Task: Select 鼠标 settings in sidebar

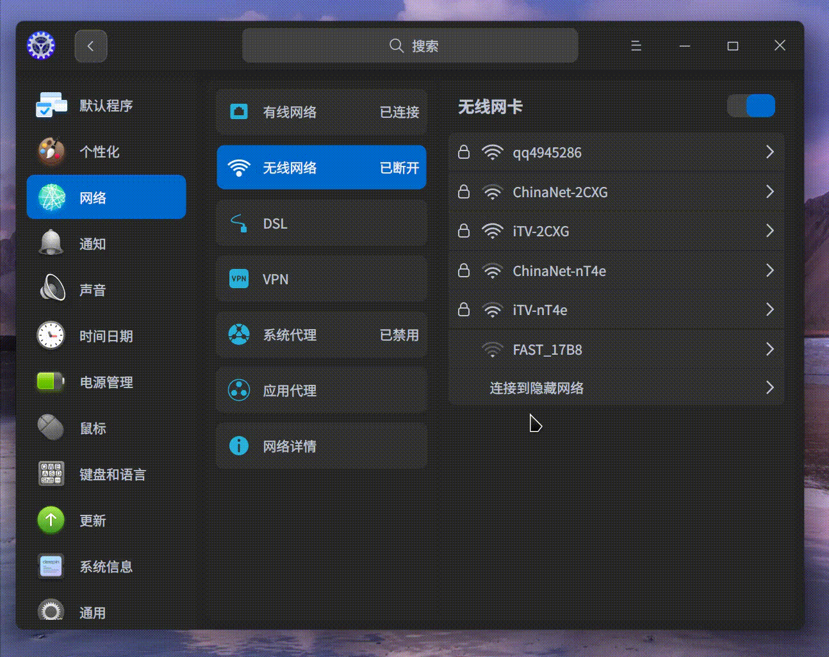Action: pyautogui.click(x=92, y=428)
